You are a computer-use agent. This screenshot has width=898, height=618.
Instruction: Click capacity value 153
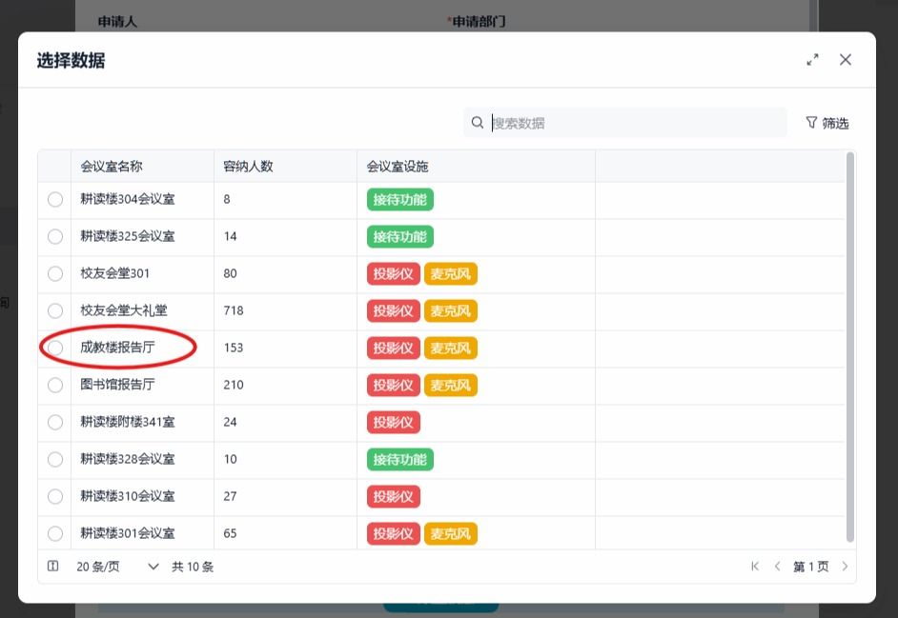tap(234, 348)
